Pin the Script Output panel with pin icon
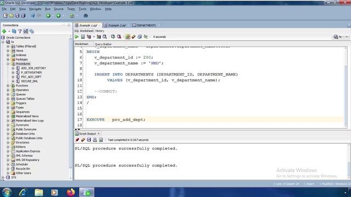This screenshot has width=351, height=197. pyautogui.click(x=77, y=140)
